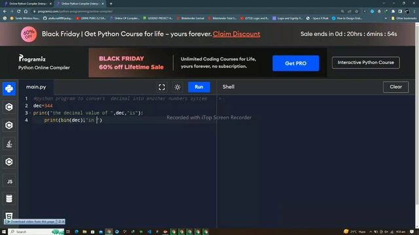Follow the Claim Discount link

(236, 34)
